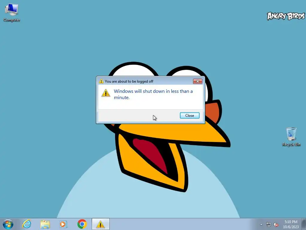Click the 'You are about to be logged off' title
The image size is (306, 230).
pyautogui.click(x=129, y=81)
